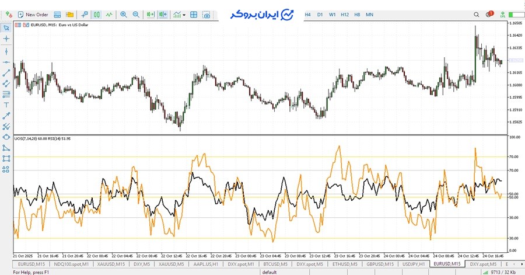Select the vertical line drawing tool

(x=6, y=51)
